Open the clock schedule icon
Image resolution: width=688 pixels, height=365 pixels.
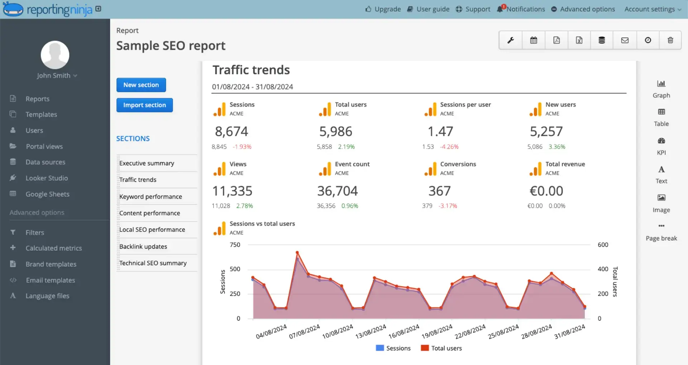648,40
